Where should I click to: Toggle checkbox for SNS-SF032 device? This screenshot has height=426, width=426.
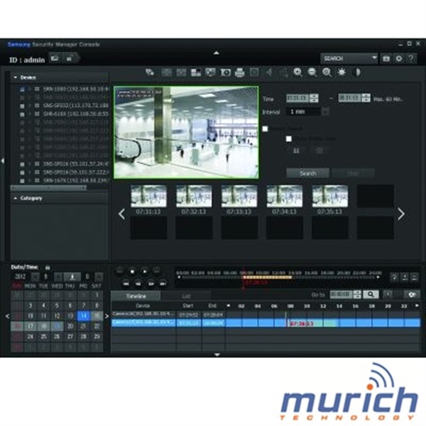pyautogui.click(x=22, y=106)
